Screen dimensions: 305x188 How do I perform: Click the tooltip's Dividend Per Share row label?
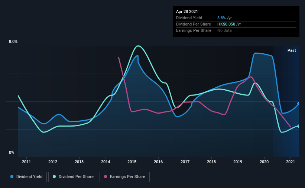(x=193, y=24)
